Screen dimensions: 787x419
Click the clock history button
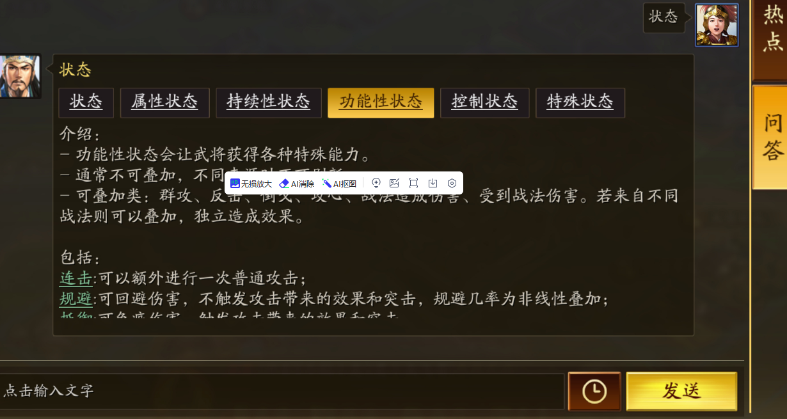(x=594, y=391)
